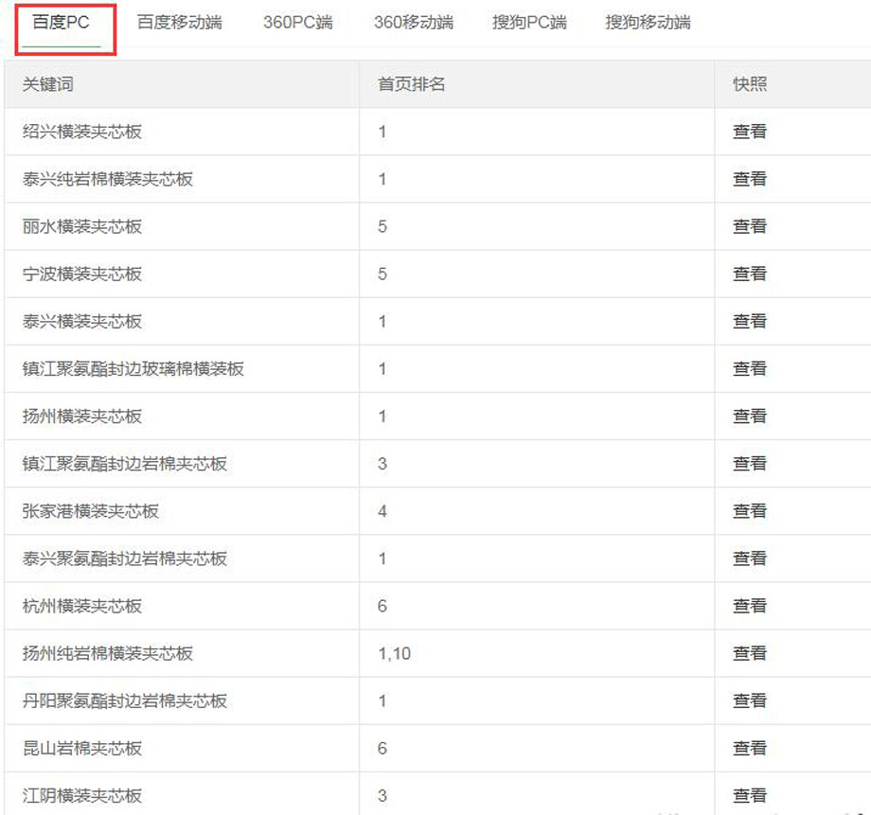Click 查看 for 杭州横装夹芯板
Image resolution: width=871 pixels, height=815 pixels.
[749, 606]
